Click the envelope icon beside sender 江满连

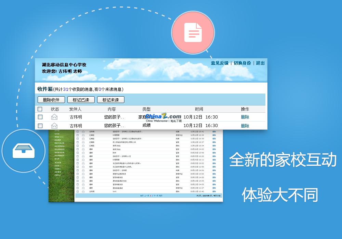[x=83, y=135]
